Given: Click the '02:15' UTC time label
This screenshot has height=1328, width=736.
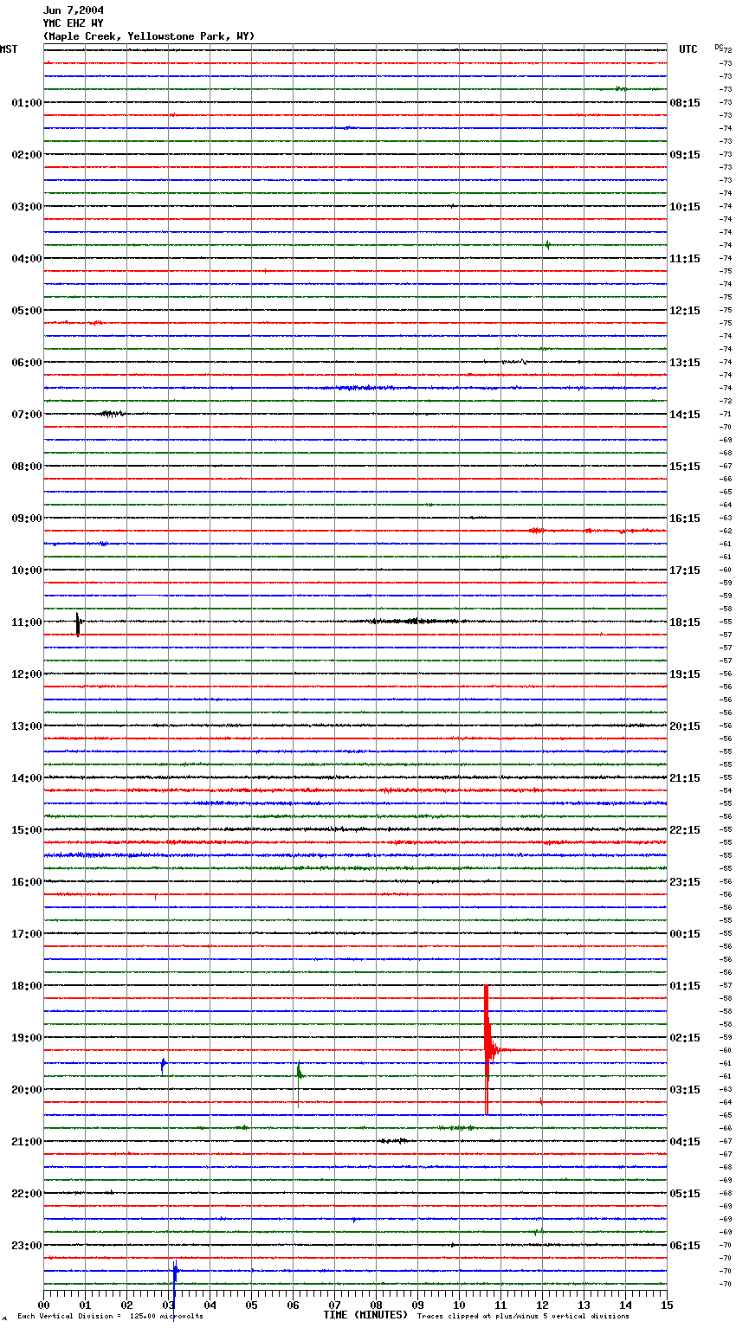Looking at the screenshot, I should pyautogui.click(x=685, y=1038).
